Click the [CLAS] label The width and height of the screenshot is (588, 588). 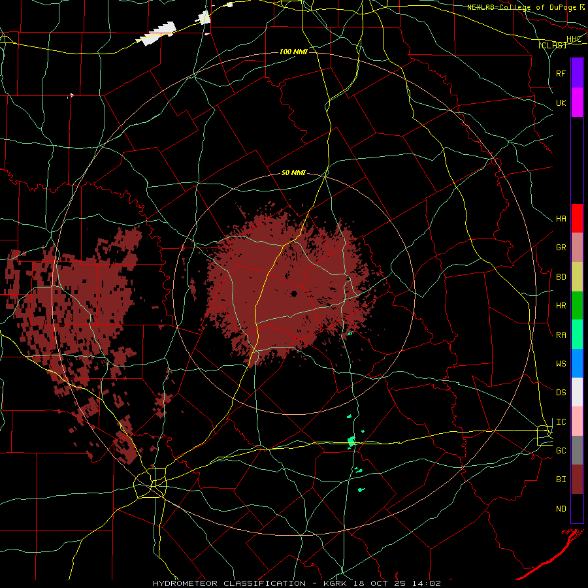pyautogui.click(x=552, y=45)
